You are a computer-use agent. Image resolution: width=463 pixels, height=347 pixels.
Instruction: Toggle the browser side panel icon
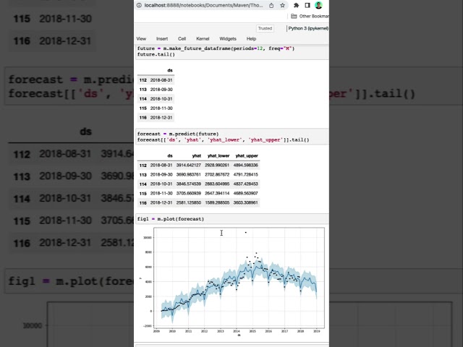tap(307, 5)
